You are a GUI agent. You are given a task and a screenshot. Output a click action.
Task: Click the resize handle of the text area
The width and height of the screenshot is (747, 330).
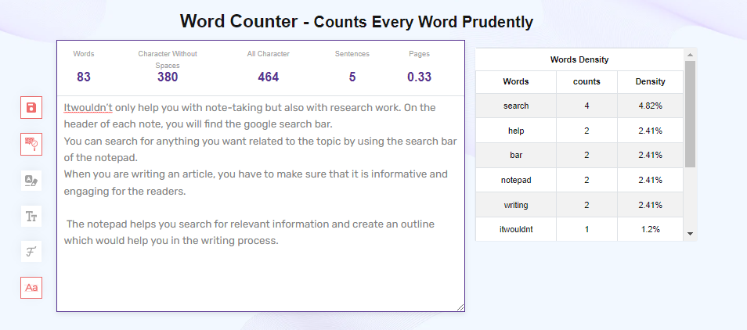coord(460,307)
